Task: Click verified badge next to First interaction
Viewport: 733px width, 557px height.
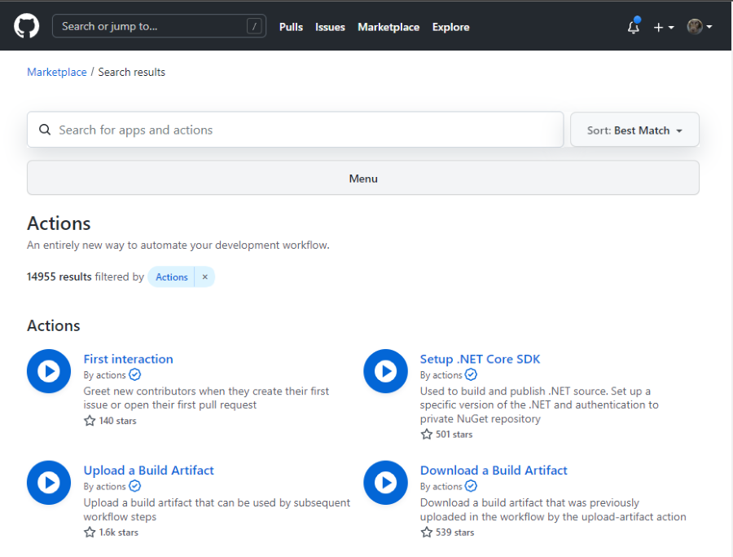Action: click(x=134, y=374)
